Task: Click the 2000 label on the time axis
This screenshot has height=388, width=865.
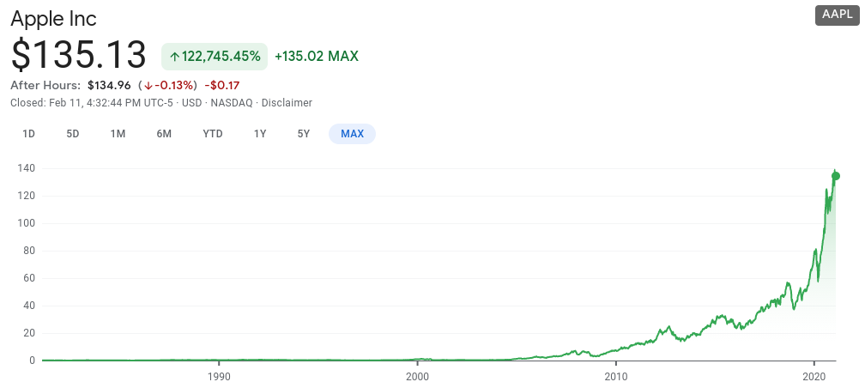Action: click(417, 377)
